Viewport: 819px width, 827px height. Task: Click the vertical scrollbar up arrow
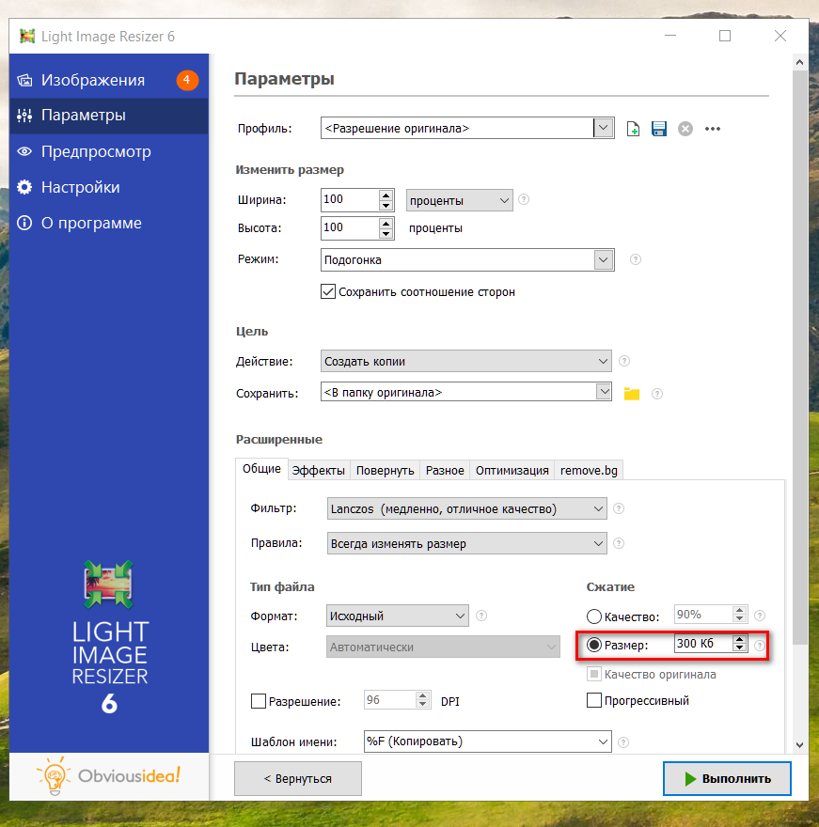tap(799, 62)
